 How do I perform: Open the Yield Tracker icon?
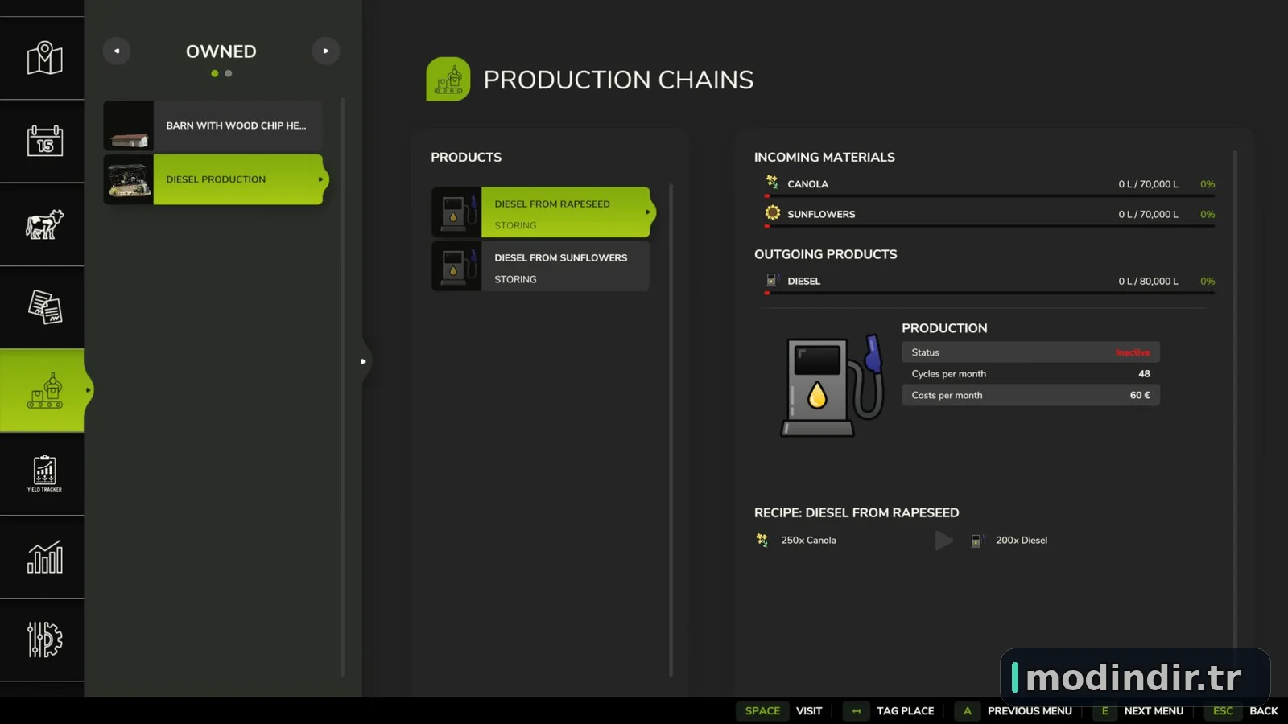pyautogui.click(x=44, y=474)
